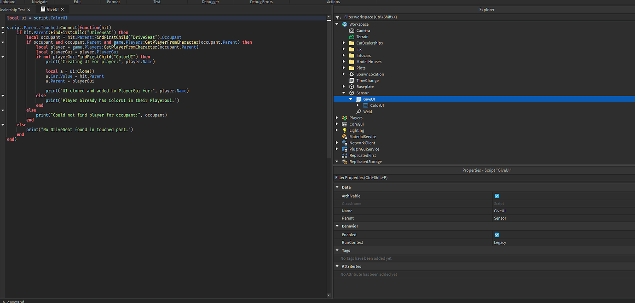
Task: Open the Debugger menu
Action: (x=210, y=2)
